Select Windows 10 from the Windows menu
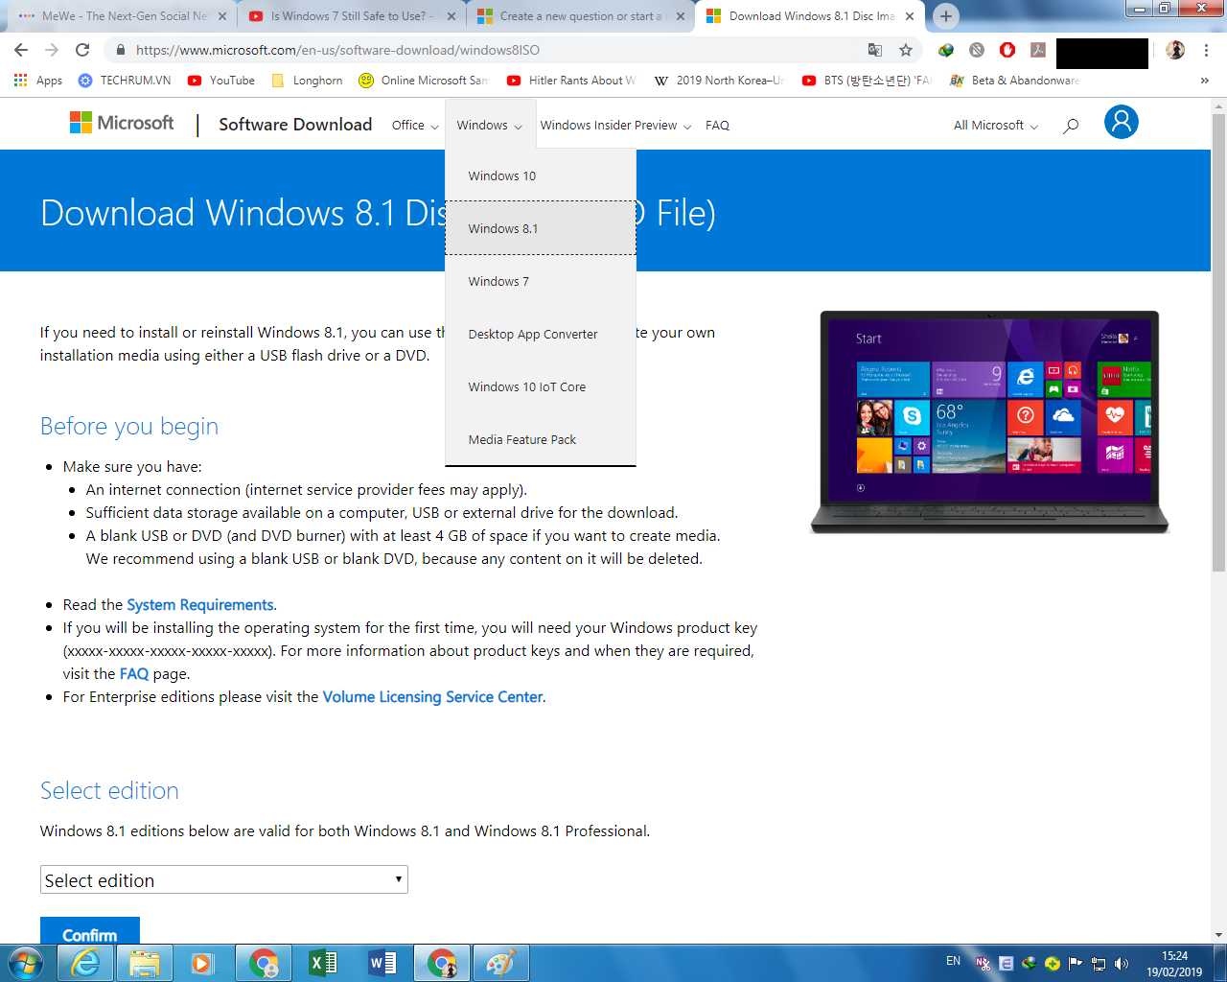 click(x=541, y=175)
